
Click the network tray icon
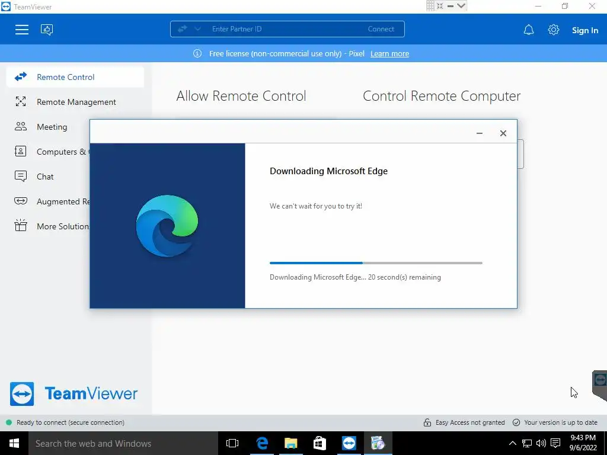pos(527,443)
